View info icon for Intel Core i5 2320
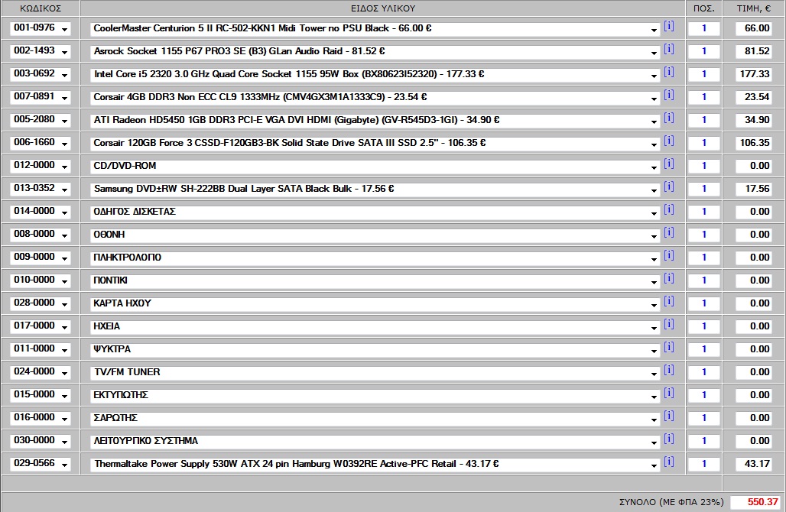Screen dimensions: 786x512 pos(669,72)
